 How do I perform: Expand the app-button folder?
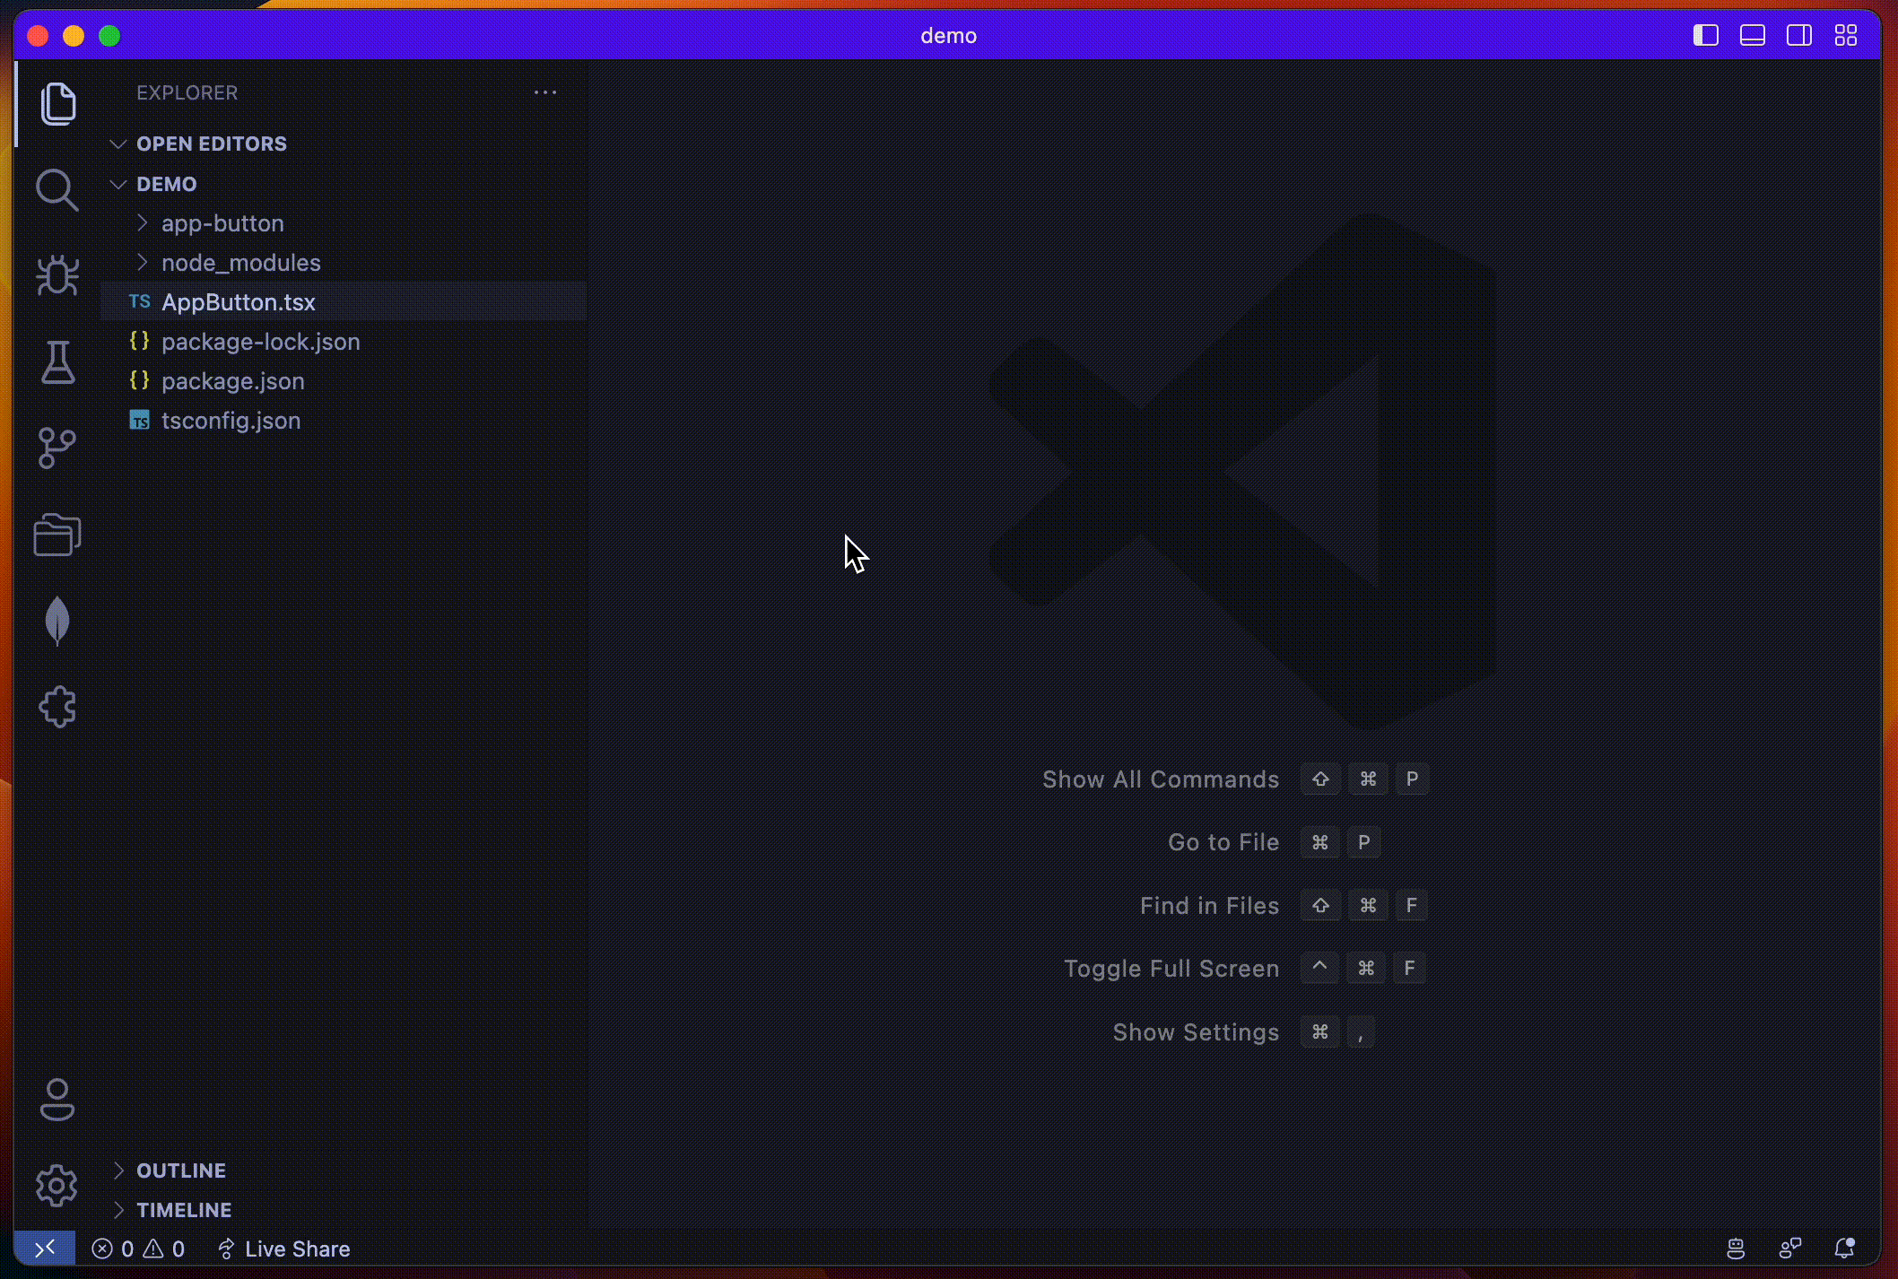tap(222, 223)
